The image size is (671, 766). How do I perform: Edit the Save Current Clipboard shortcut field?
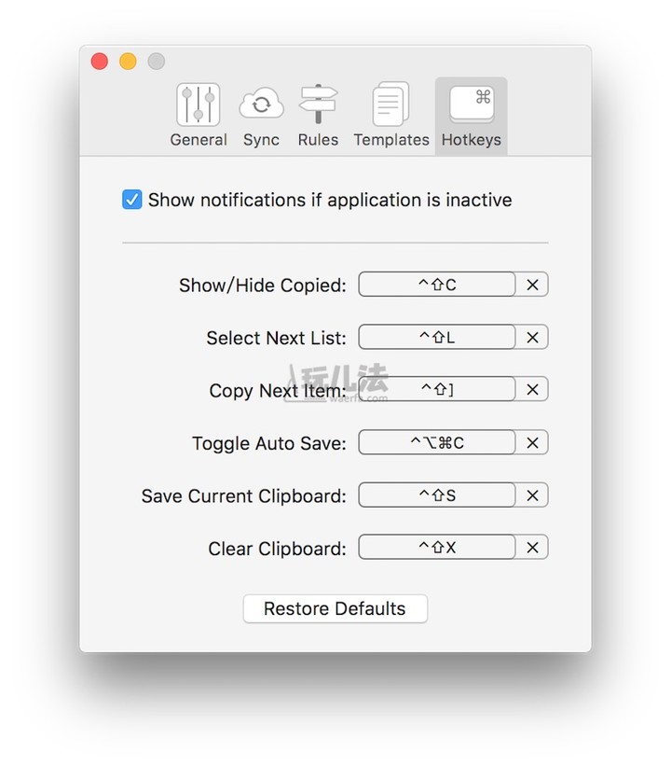[437, 495]
